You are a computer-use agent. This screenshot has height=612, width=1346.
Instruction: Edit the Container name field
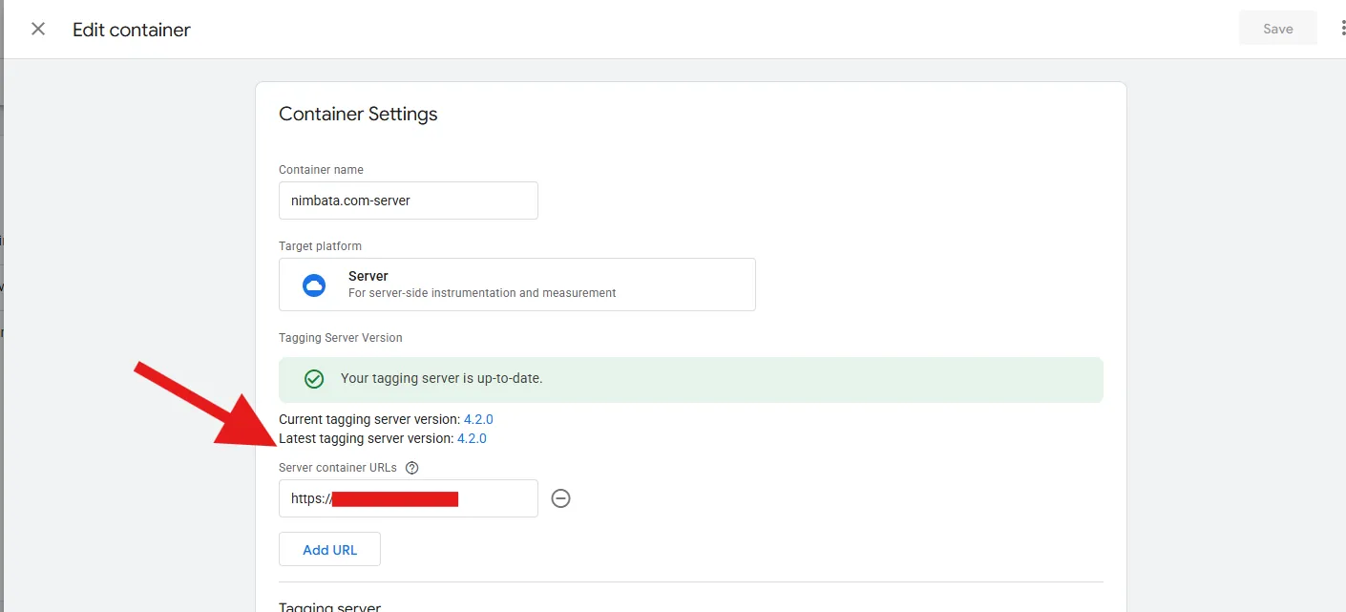tap(409, 200)
